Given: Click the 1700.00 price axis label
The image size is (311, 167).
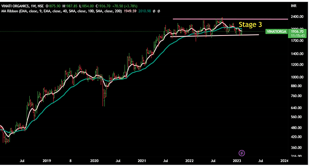Looking at the screenshot, I should (297, 40).
